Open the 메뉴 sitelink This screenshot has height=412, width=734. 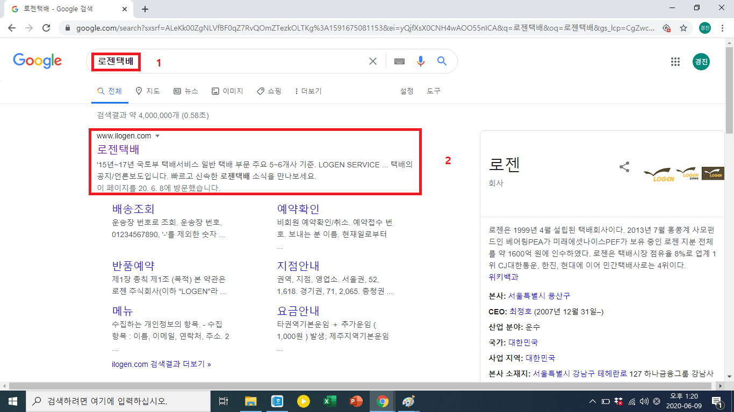(123, 311)
